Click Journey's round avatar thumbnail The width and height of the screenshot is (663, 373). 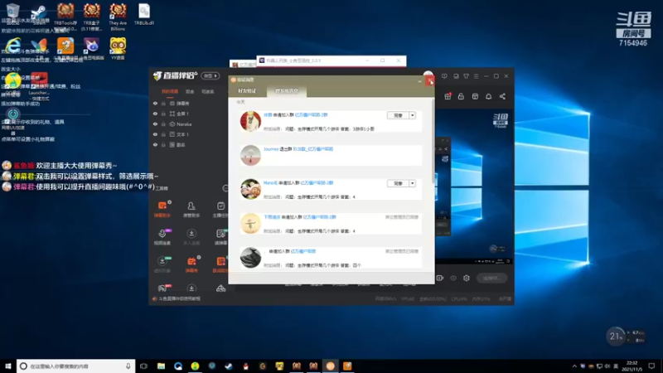(x=250, y=155)
